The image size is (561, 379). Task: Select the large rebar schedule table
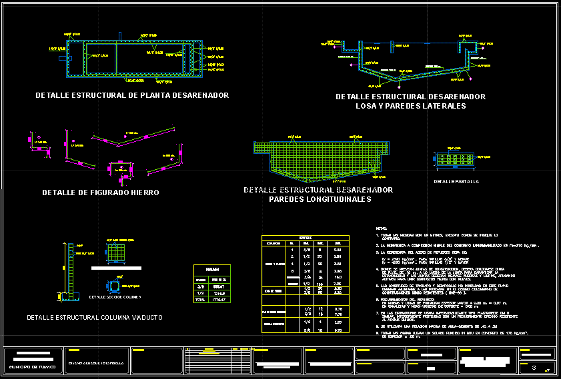click(304, 283)
